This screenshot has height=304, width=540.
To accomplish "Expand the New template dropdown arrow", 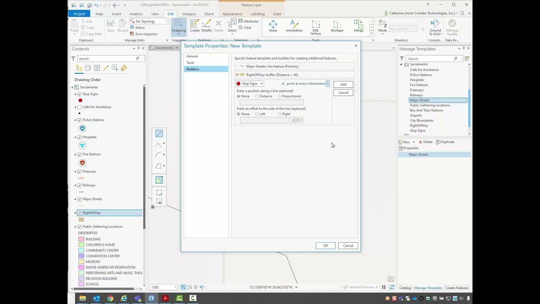I will (x=413, y=142).
